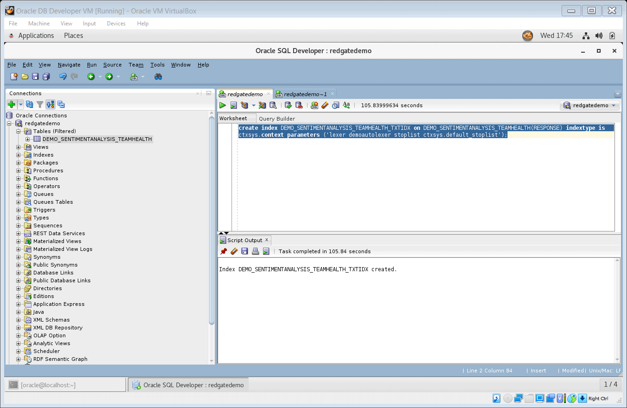This screenshot has width=627, height=408.
Task: Click the Autotrace icon in worksheet toolbar
Action: (262, 105)
